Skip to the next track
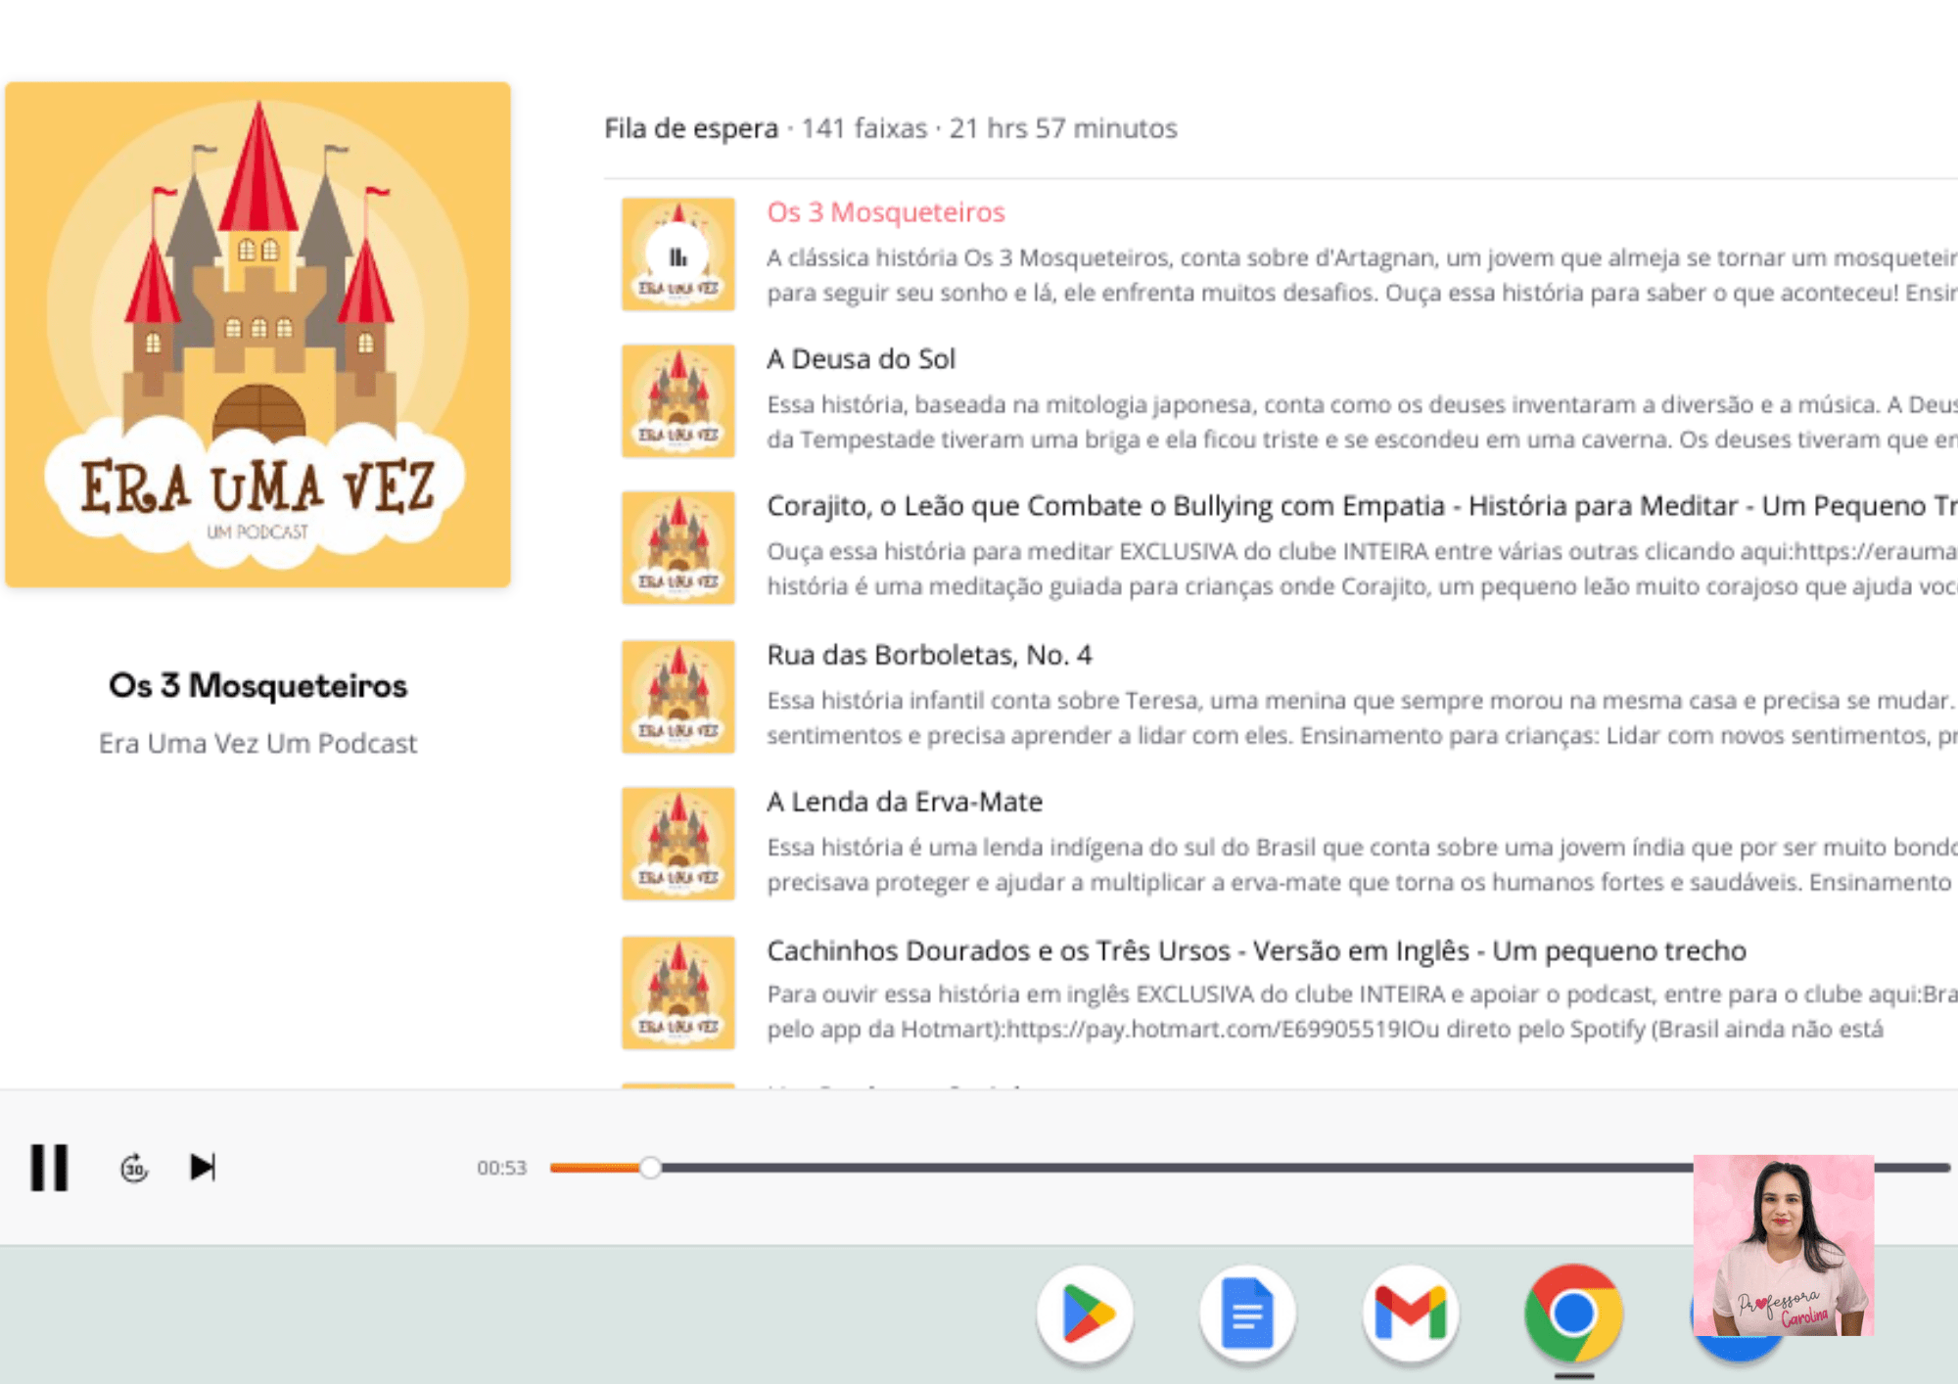This screenshot has height=1384, width=1958. (203, 1167)
